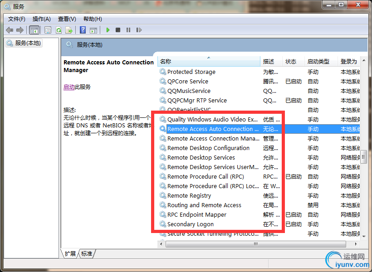Select the Remote Desktop Services row
This screenshot has height=272, width=372.
coord(259,157)
